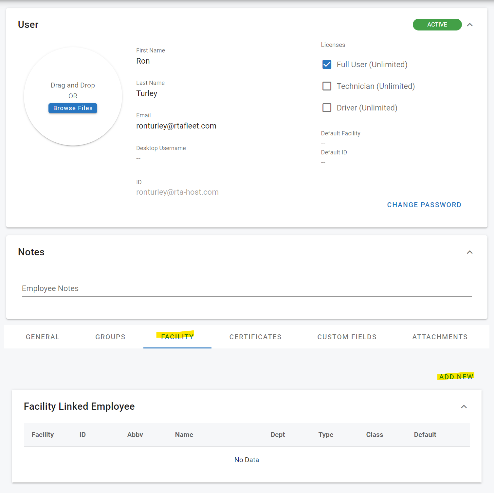Click Add New facility link
Image resolution: width=494 pixels, height=493 pixels.
[456, 377]
